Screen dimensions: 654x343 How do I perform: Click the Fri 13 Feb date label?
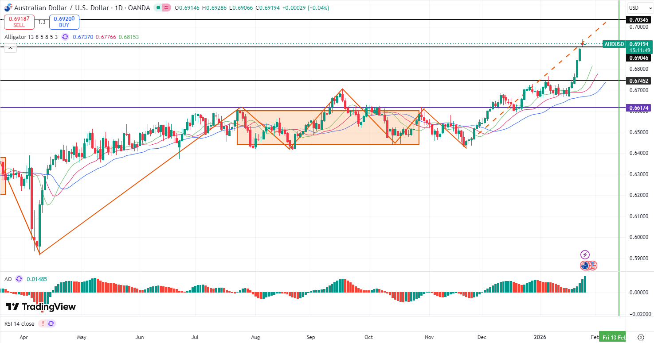[x=613, y=337]
